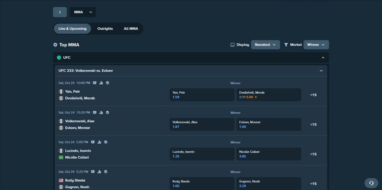
Task: Bet on Yan, Petr at 1.59
Action: [x=202, y=95]
